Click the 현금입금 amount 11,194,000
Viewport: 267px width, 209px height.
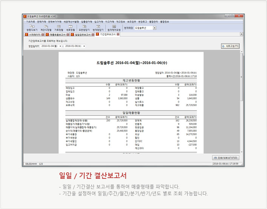coord(191,128)
